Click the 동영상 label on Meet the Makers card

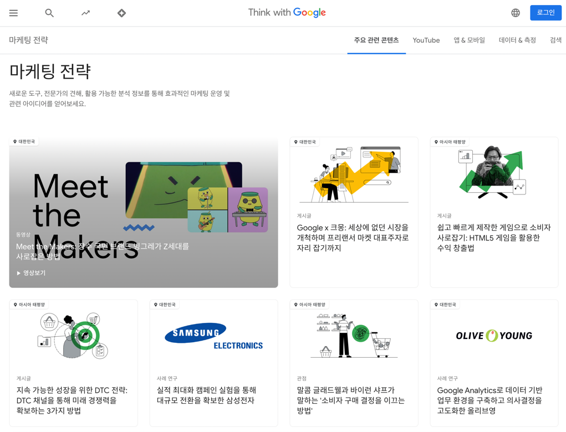[23, 235]
